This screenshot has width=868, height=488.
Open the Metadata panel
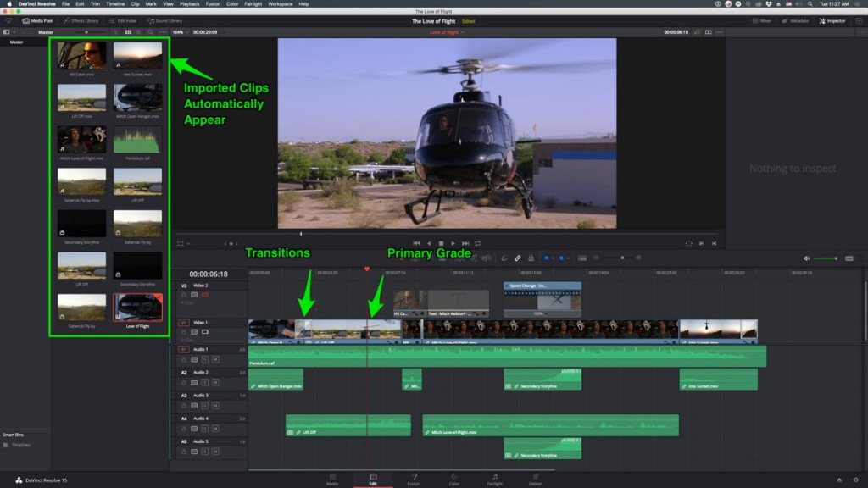(795, 21)
